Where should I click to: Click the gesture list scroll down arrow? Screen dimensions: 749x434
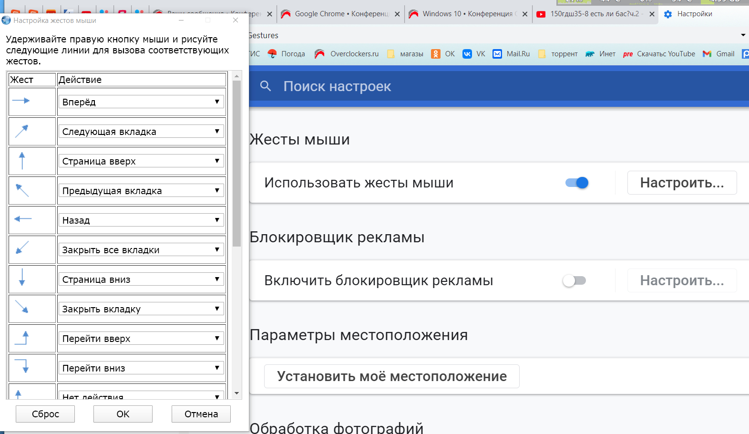pyautogui.click(x=237, y=393)
